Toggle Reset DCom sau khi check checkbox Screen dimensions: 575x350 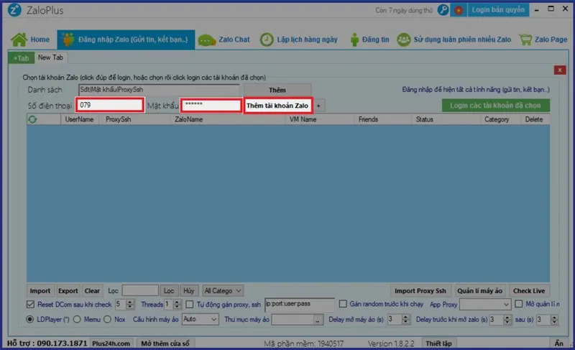coord(30,305)
